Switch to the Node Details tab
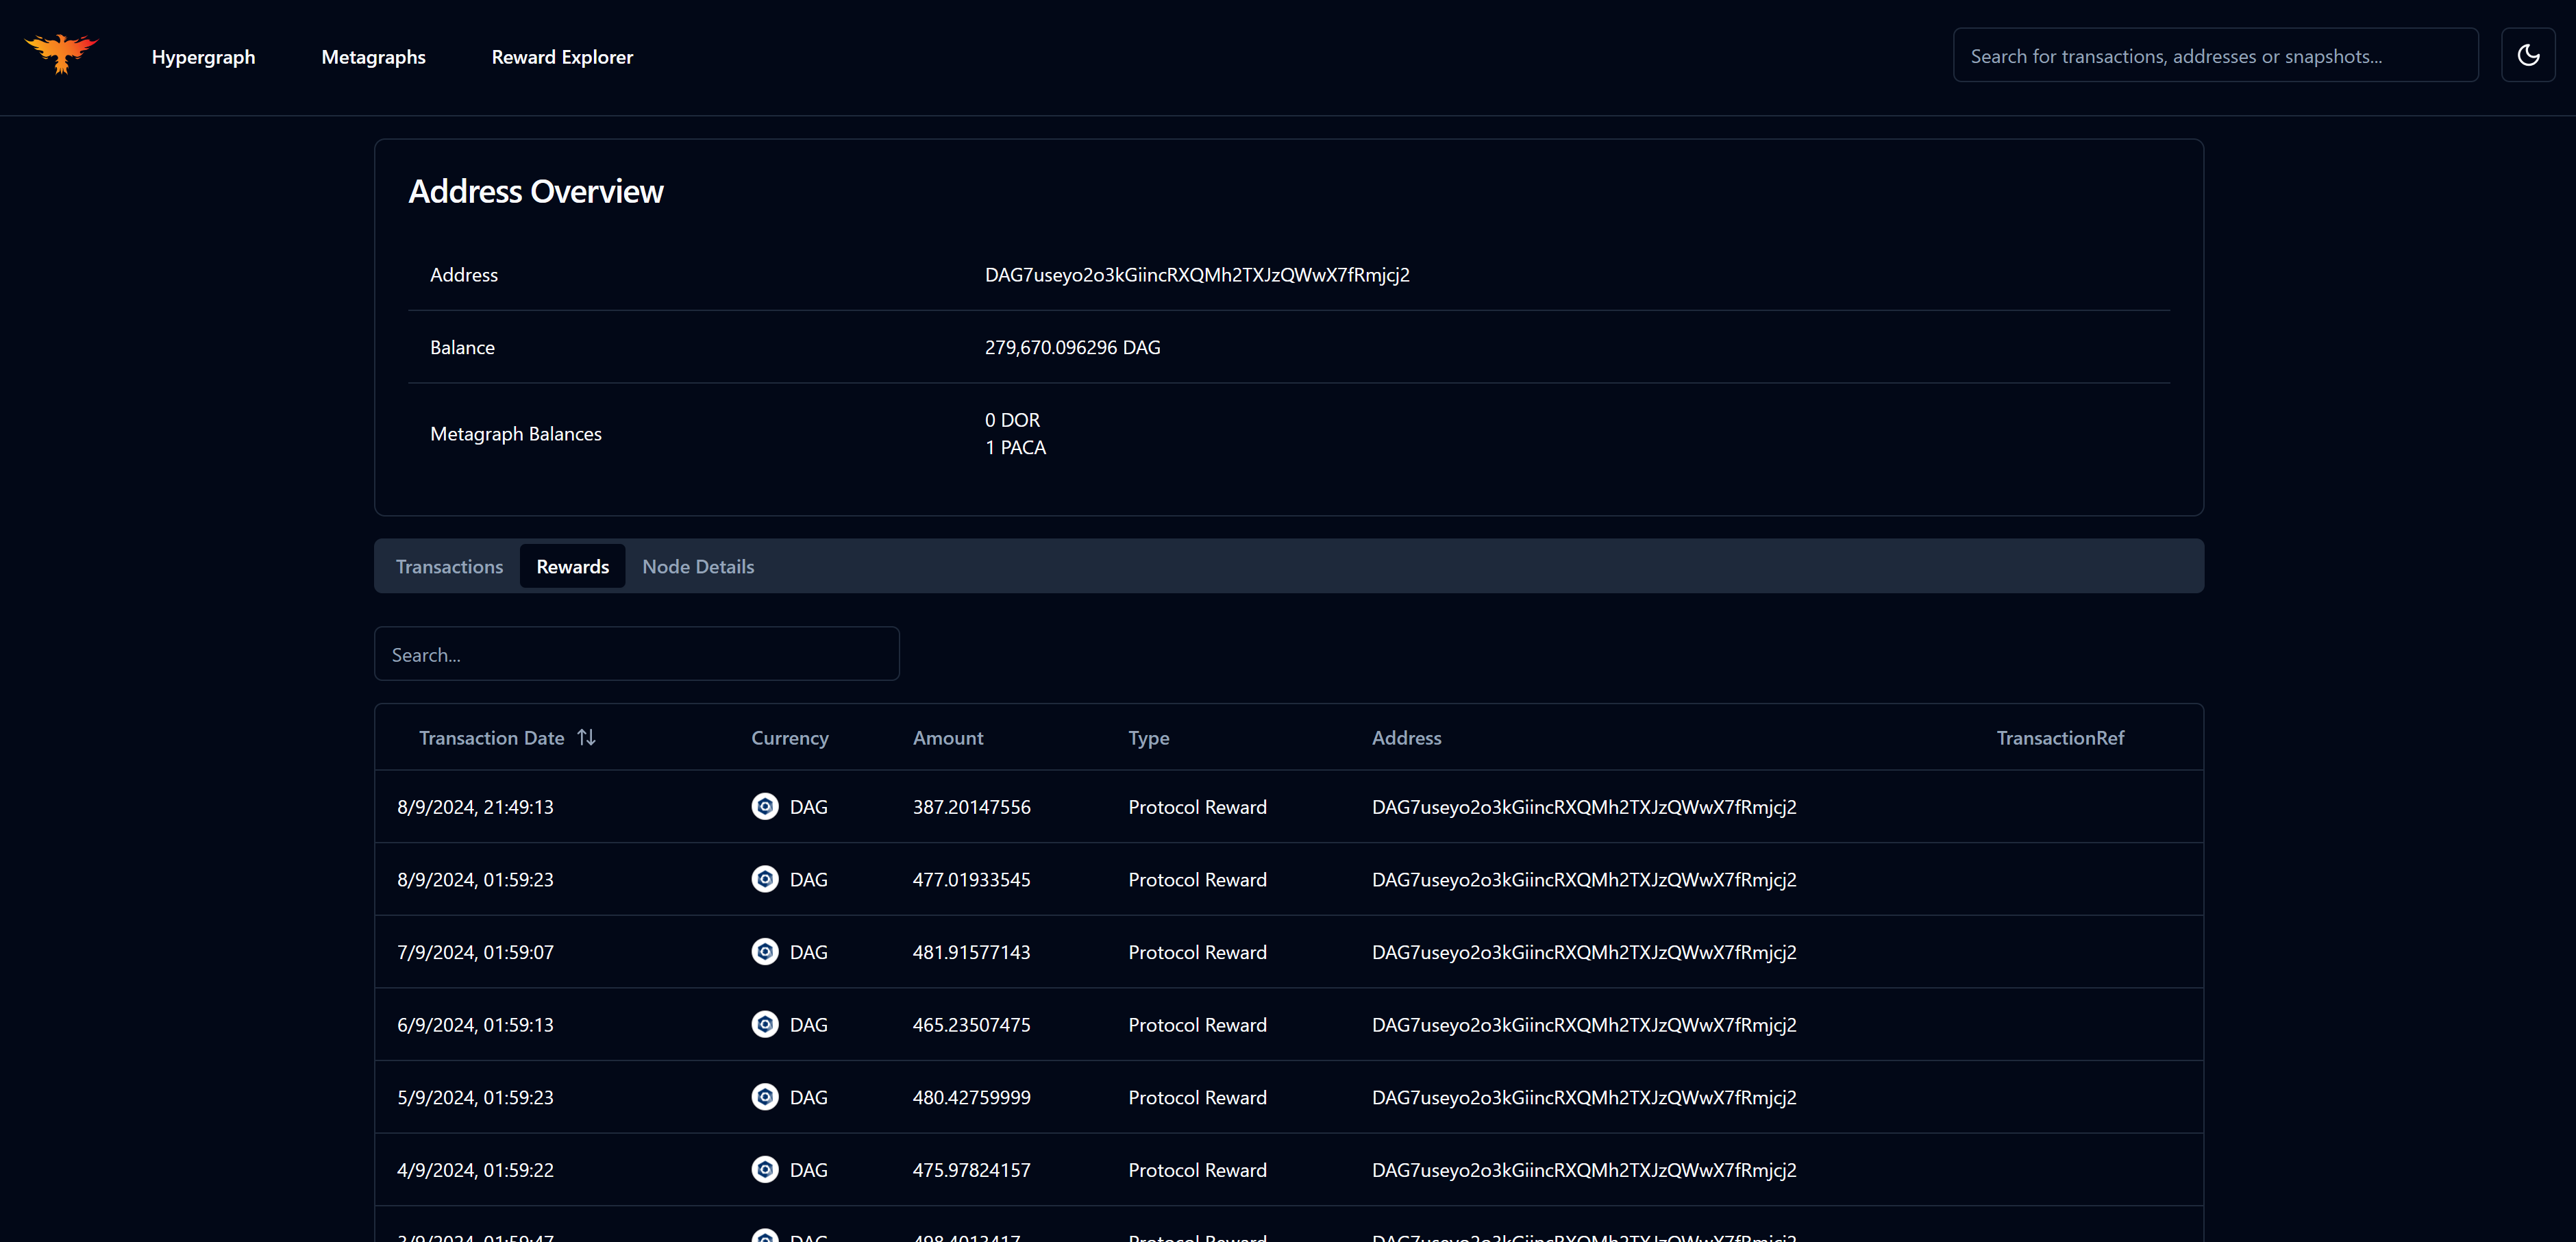The image size is (2576, 1242). [698, 566]
